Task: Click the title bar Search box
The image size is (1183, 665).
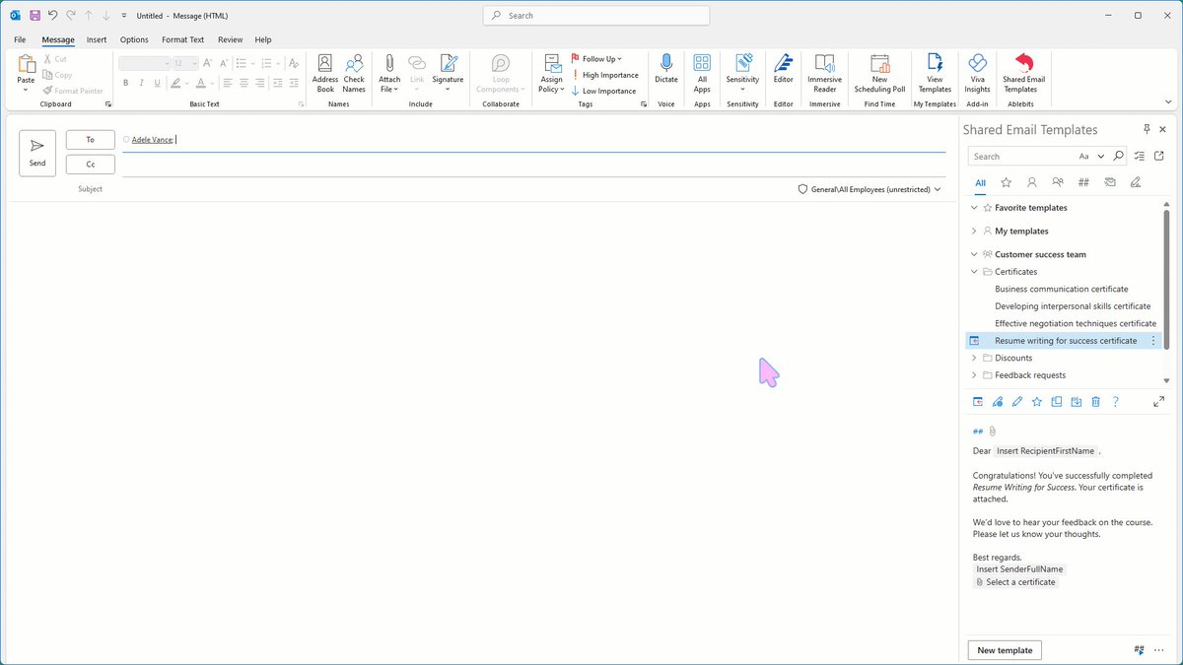Action: [596, 16]
